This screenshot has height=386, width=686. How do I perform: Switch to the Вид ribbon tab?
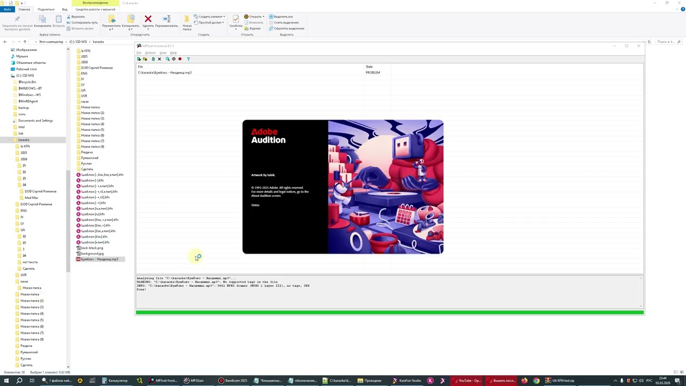[64, 9]
